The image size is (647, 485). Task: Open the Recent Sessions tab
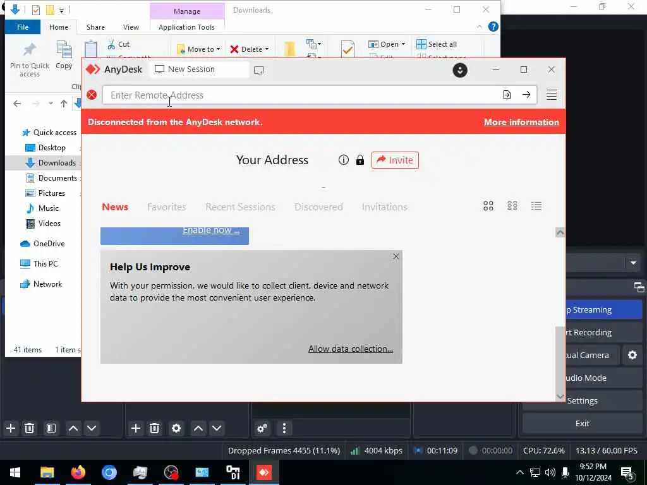tap(240, 207)
